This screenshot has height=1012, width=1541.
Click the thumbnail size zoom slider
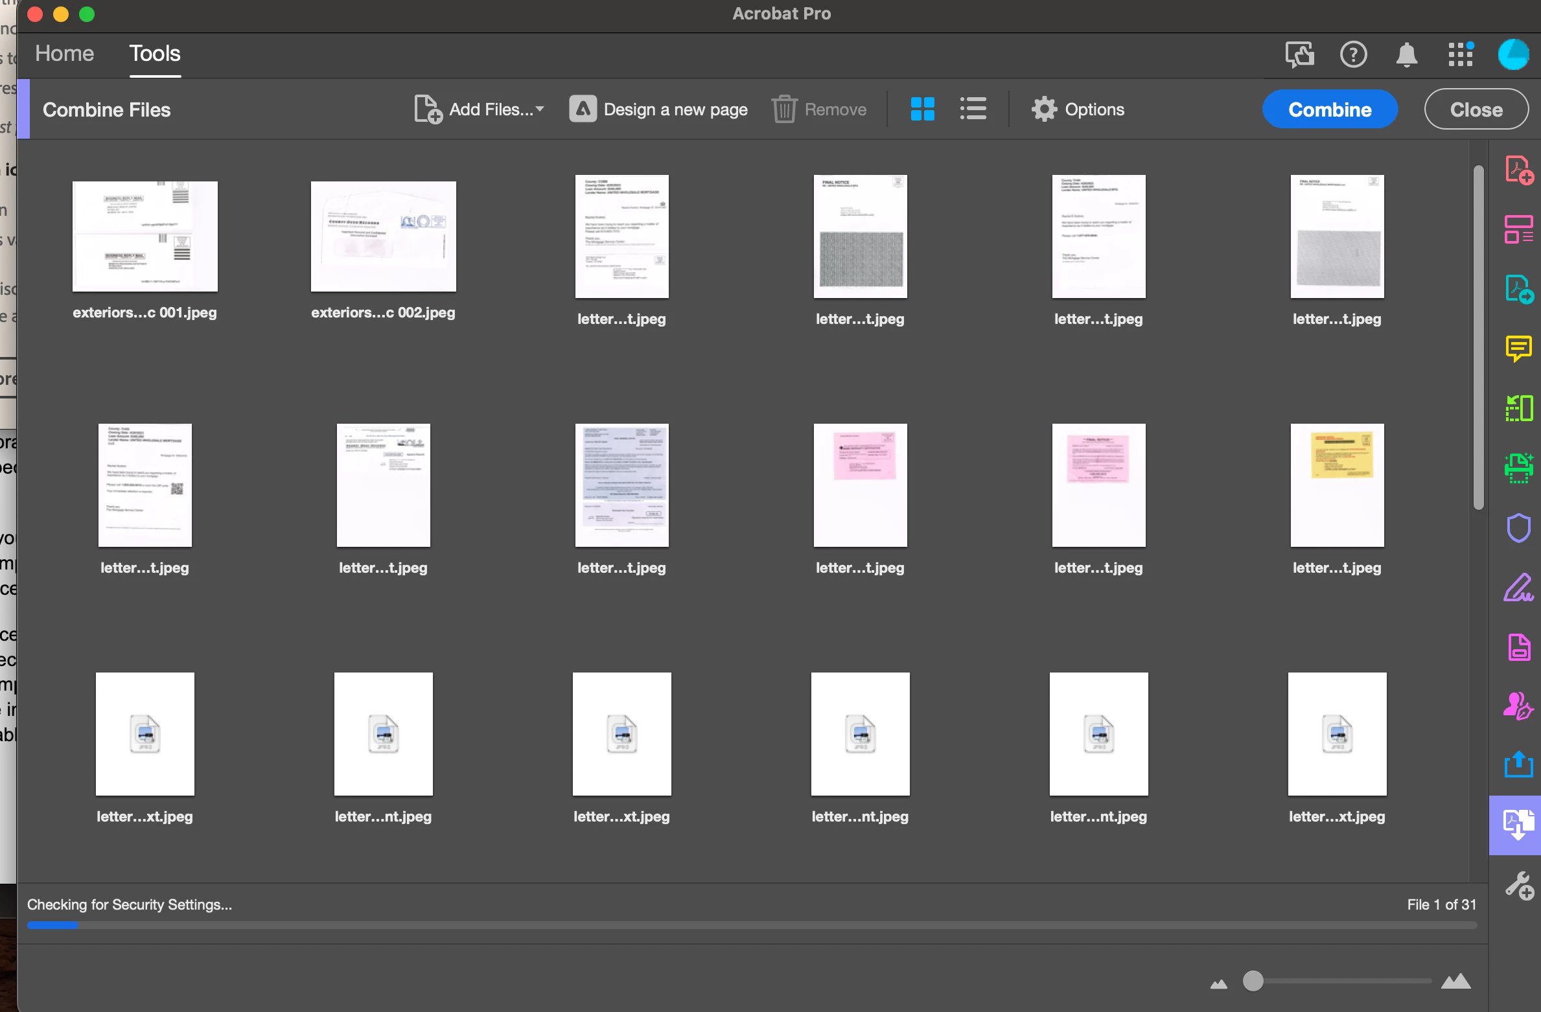click(x=1253, y=981)
